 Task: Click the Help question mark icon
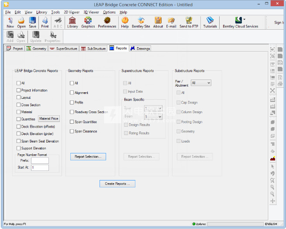[125, 22]
